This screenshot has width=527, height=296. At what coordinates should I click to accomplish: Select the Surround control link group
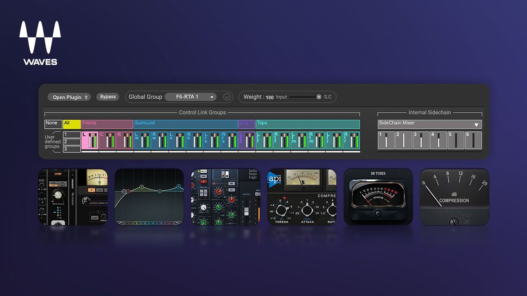185,124
